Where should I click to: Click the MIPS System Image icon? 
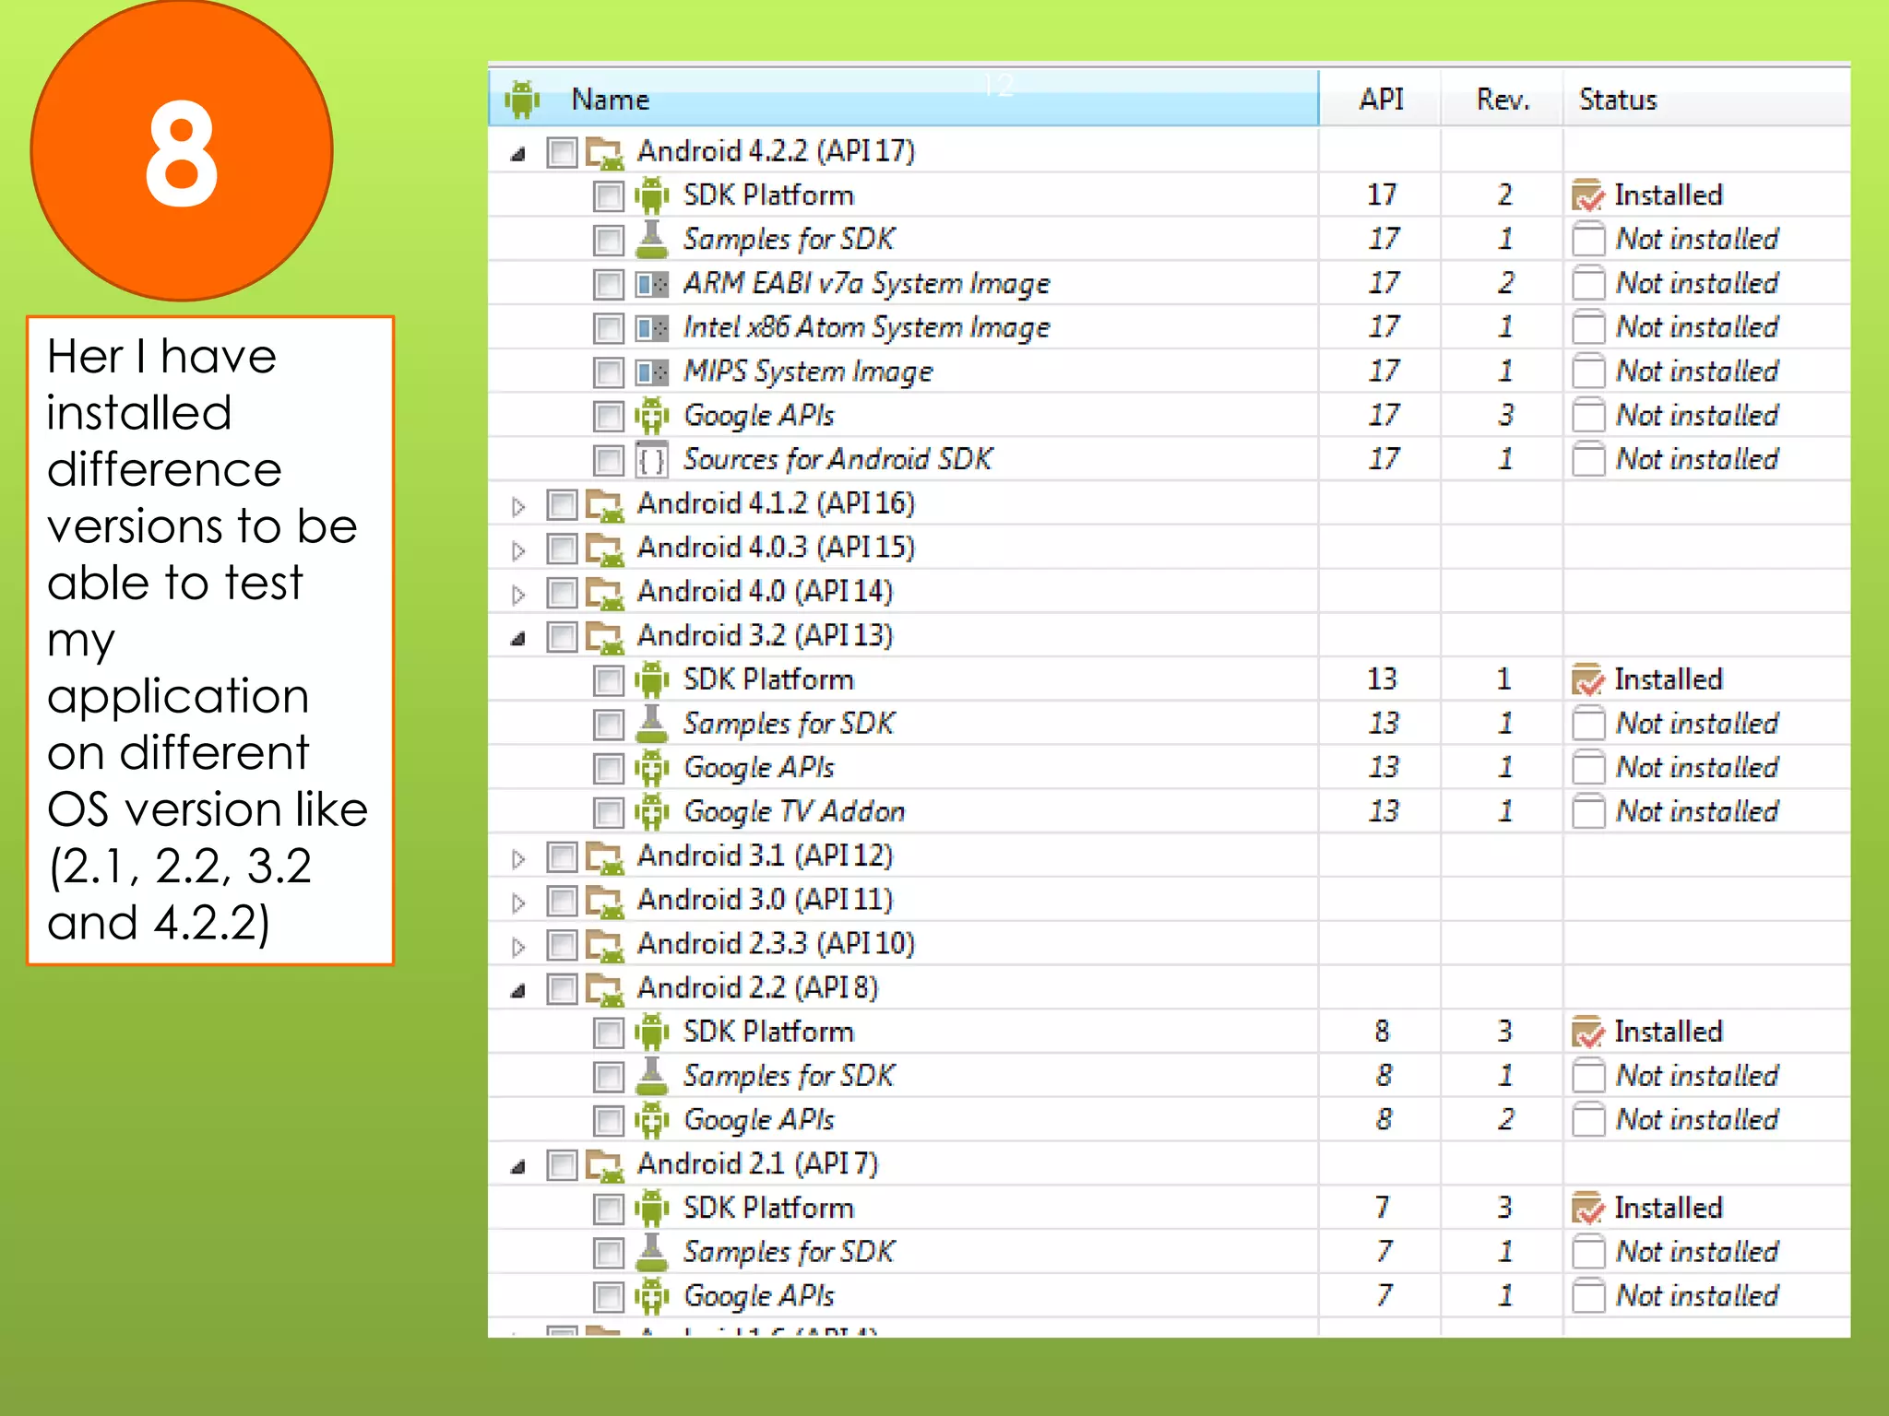click(652, 372)
